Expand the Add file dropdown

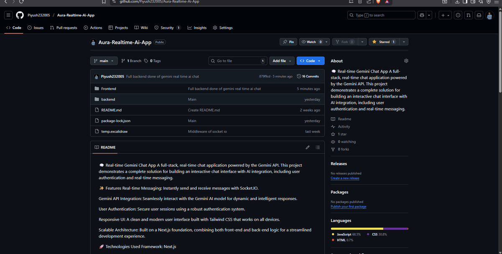pos(282,61)
